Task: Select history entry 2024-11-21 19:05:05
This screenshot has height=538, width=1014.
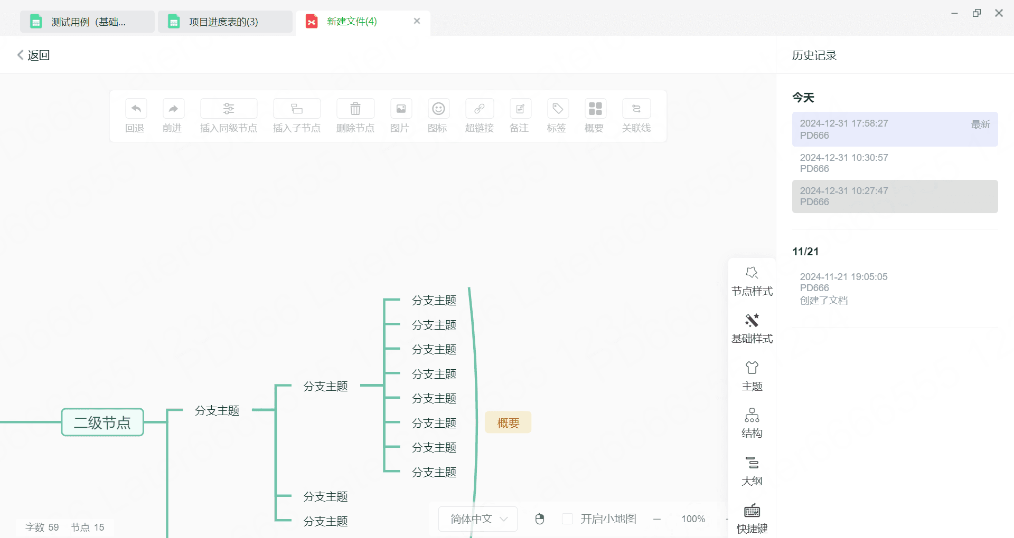Action: pos(895,289)
